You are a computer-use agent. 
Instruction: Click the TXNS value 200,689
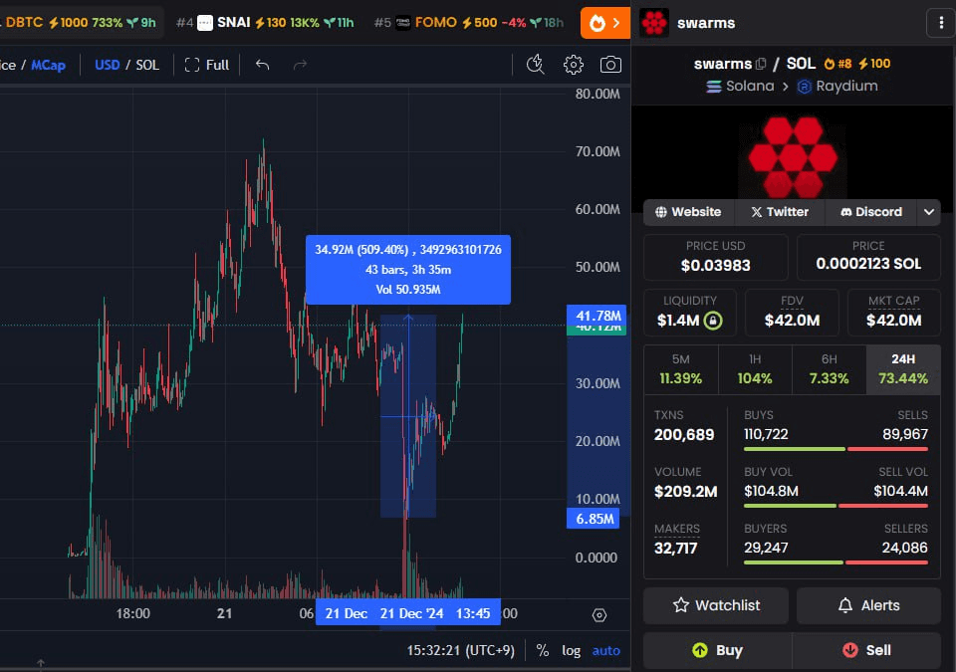point(684,435)
